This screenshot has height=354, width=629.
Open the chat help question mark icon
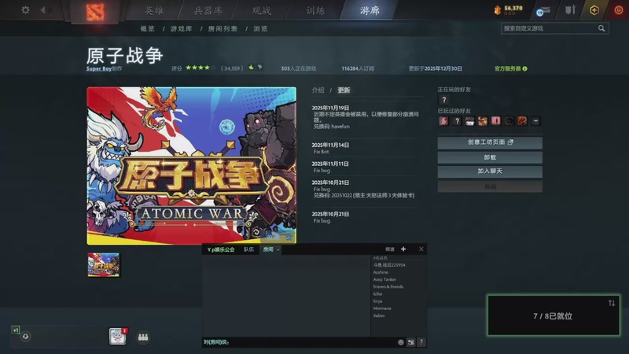point(421,342)
